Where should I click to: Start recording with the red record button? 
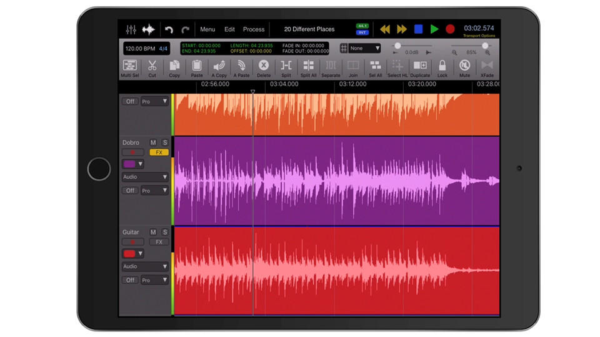coord(450,29)
